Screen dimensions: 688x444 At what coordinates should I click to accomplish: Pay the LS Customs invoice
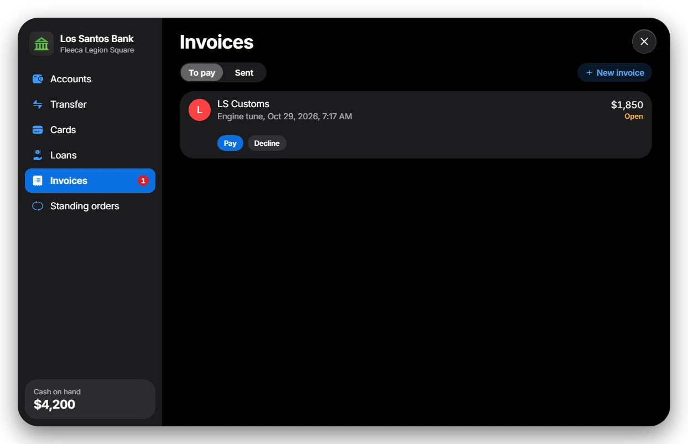coord(230,143)
